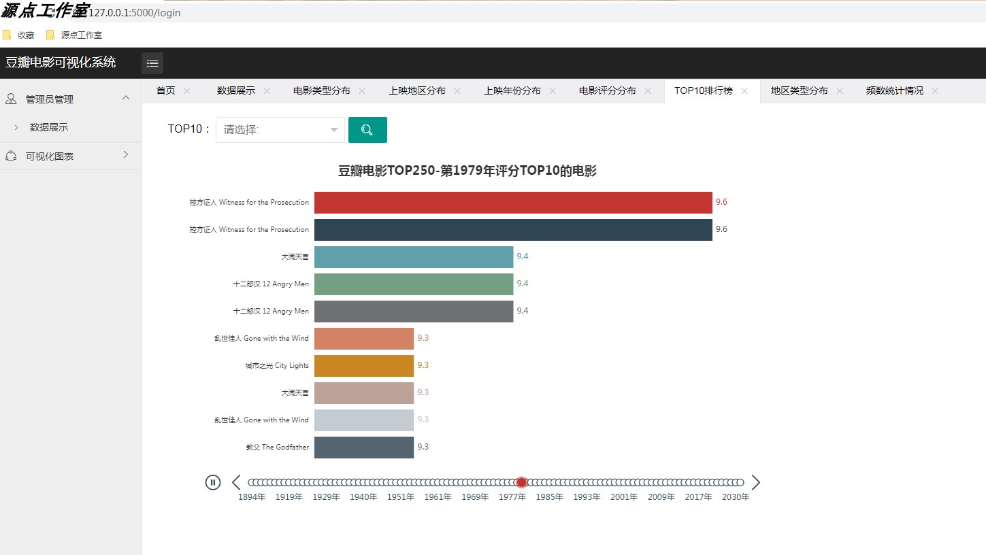This screenshot has width=986, height=555.
Task: Click the teal 大闹天宫 9.4 bar
Action: 414,257
